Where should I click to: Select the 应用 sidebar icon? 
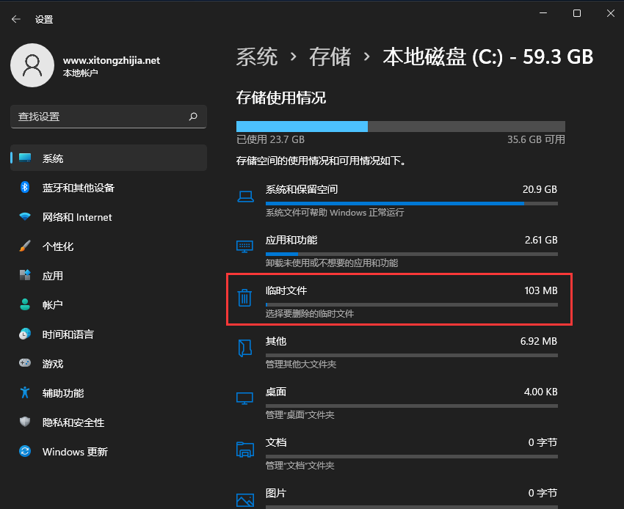[24, 276]
